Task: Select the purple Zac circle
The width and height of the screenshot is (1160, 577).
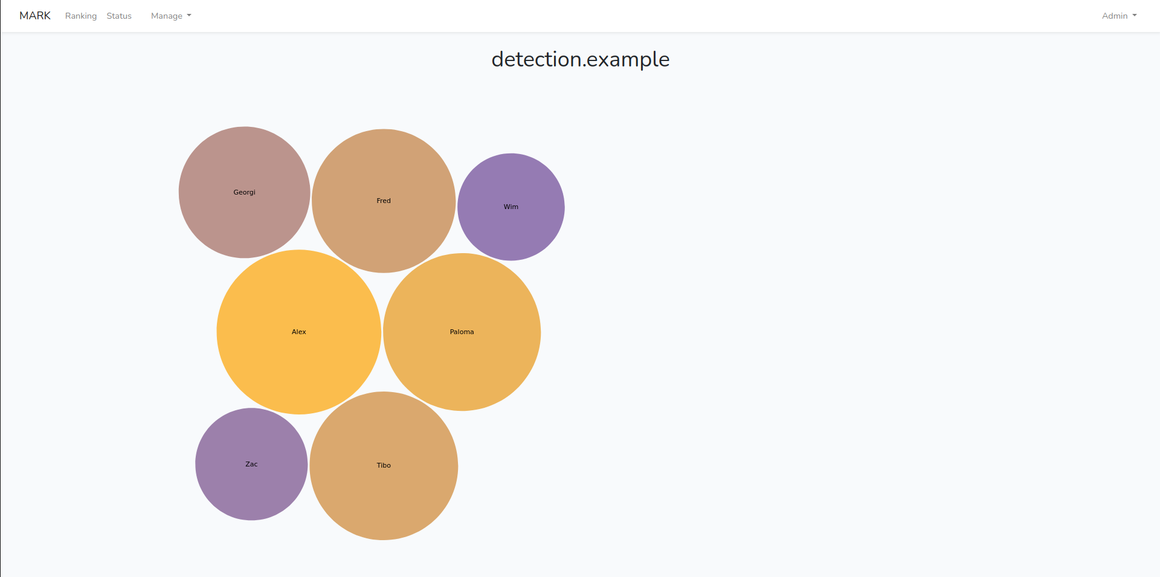Action: point(251,464)
